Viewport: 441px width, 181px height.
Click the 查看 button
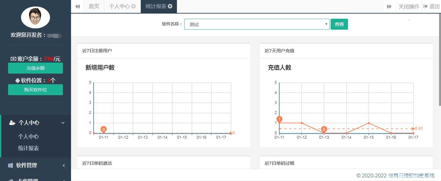[339, 24]
